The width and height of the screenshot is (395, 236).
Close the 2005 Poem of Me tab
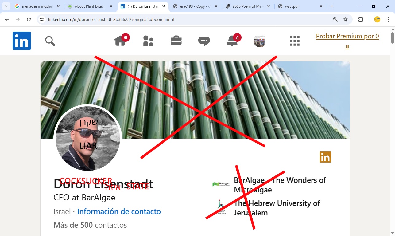pyautogui.click(x=269, y=6)
